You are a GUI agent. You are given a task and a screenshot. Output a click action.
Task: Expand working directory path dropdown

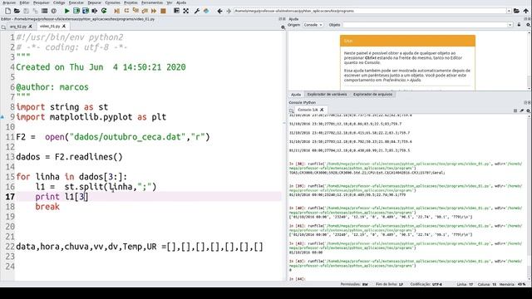click(x=509, y=11)
